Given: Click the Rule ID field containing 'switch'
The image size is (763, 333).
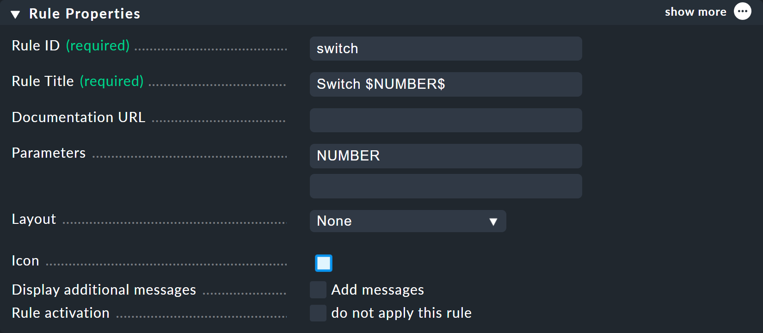Looking at the screenshot, I should point(445,49).
